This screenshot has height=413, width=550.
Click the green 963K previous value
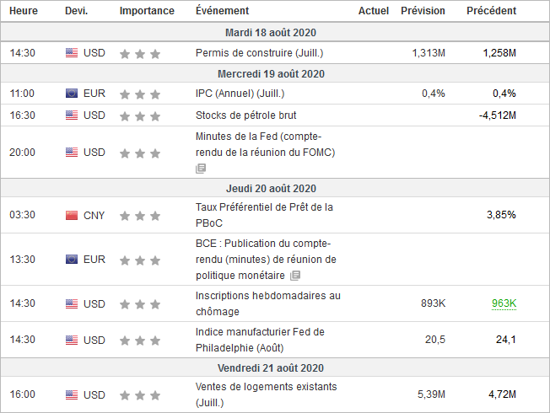pyautogui.click(x=504, y=303)
